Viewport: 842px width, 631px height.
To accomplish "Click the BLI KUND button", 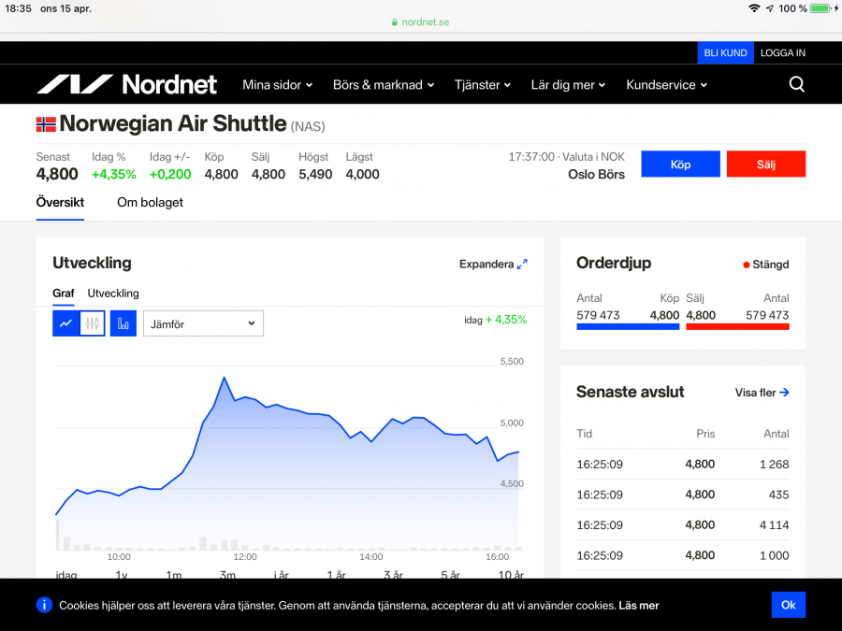I will (725, 52).
